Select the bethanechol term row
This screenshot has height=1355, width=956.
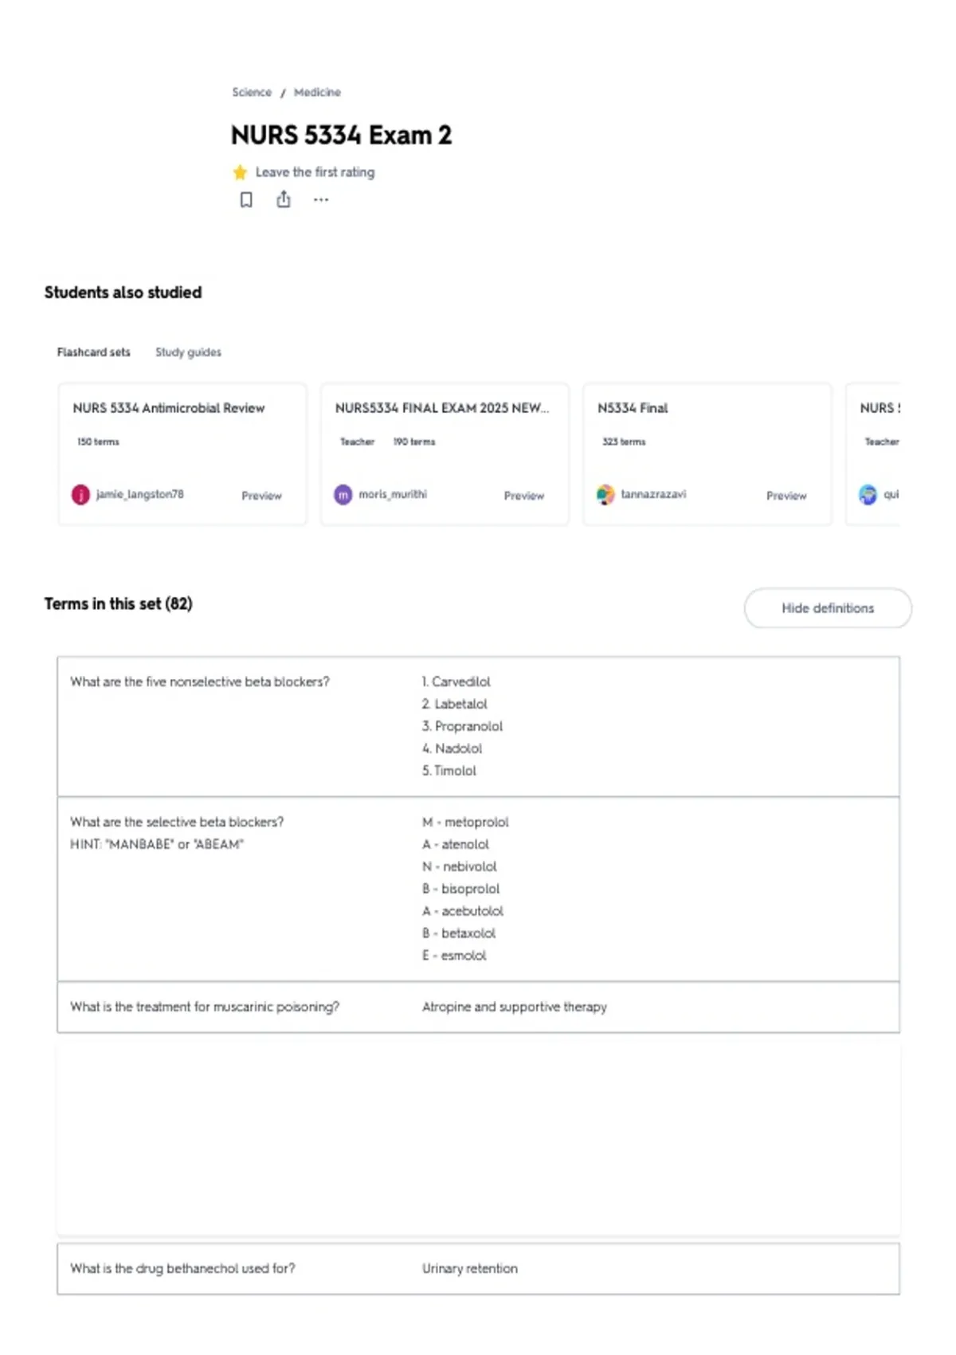point(478,1269)
